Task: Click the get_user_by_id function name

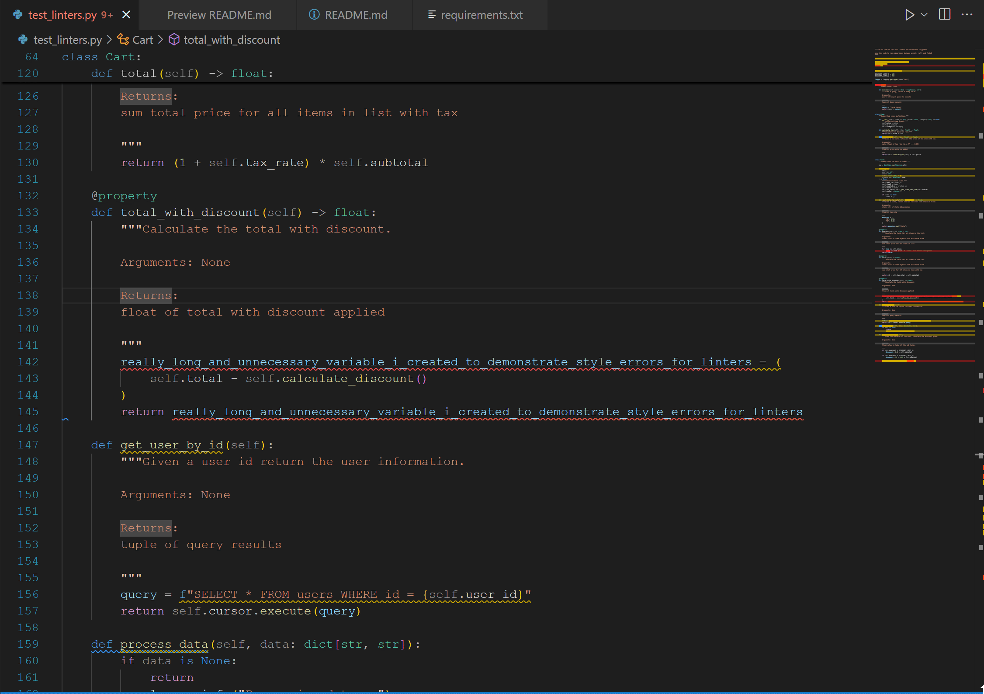Action: [x=172, y=445]
